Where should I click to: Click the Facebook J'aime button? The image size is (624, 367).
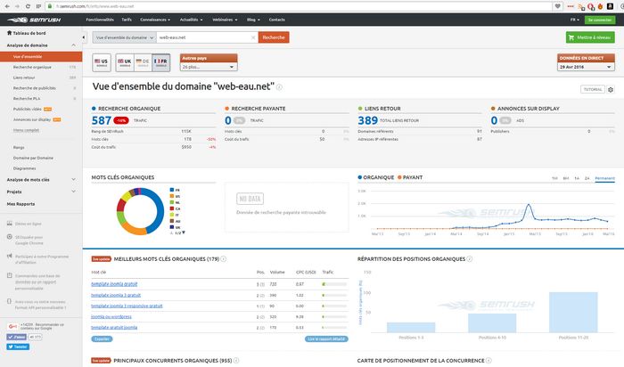(x=16, y=337)
